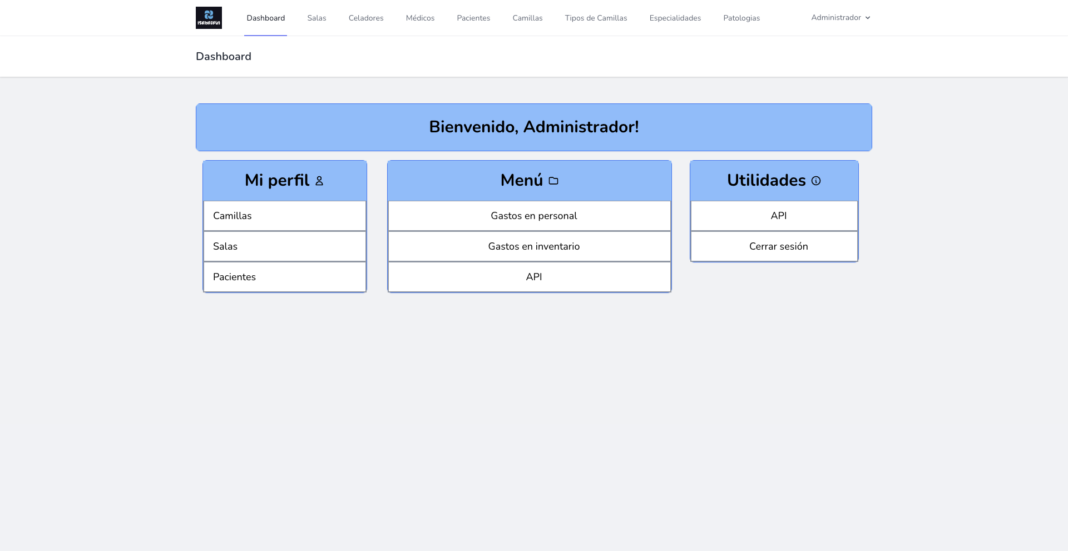Go to the Salas nav item

tap(317, 18)
